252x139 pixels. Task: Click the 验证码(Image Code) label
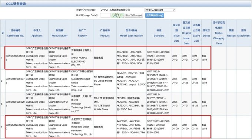(x=87, y=16)
